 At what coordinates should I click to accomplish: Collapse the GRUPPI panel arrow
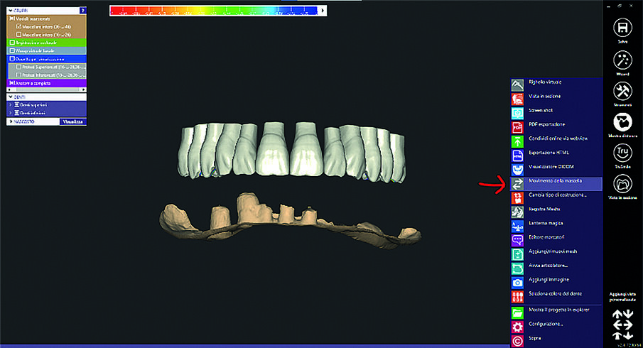pyautogui.click(x=10, y=10)
